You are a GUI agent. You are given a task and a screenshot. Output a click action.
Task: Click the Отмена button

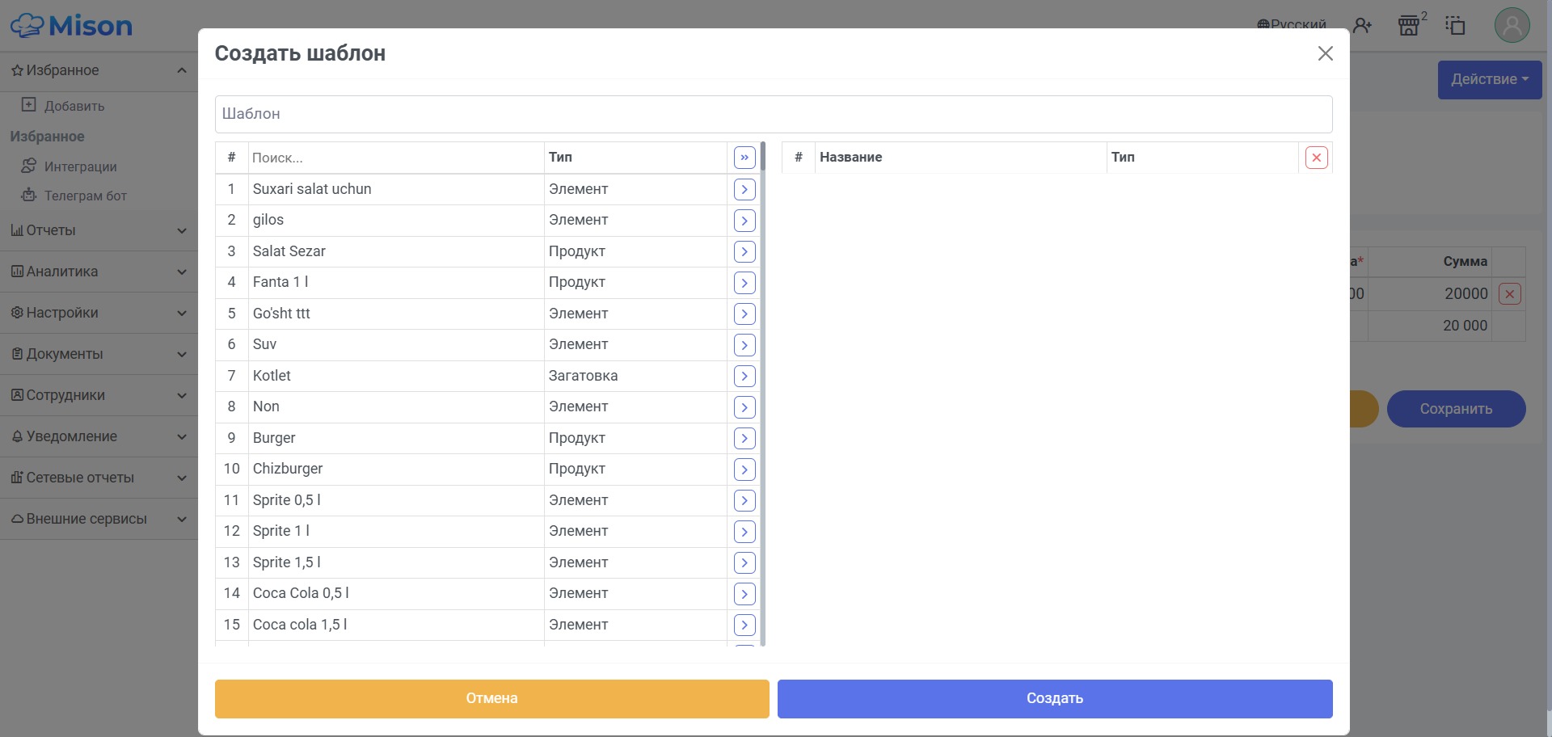[491, 698]
